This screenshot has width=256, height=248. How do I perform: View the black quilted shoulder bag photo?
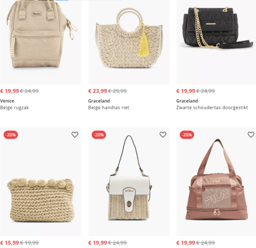(x=216, y=42)
